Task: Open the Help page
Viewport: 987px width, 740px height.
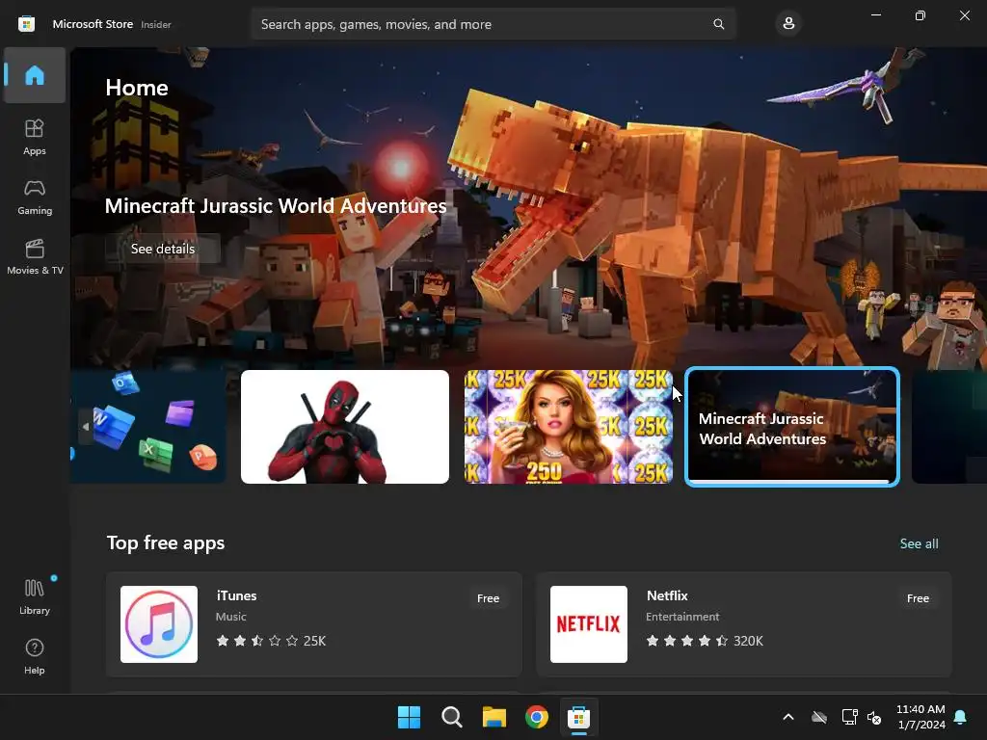Action: click(35, 656)
